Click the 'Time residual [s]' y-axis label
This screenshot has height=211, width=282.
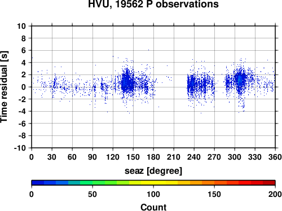(4, 87)
